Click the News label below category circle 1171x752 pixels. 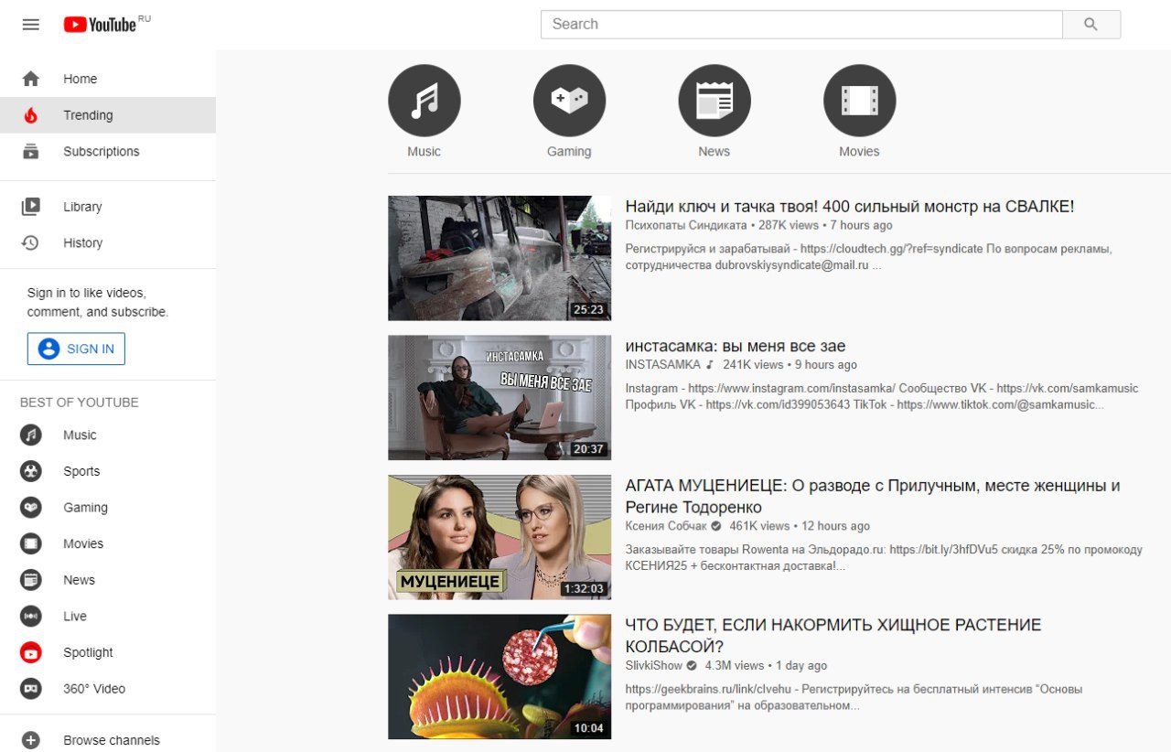[x=714, y=152]
